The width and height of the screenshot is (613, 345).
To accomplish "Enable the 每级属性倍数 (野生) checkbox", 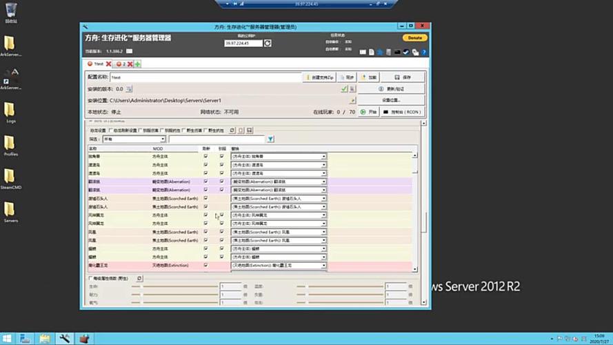I will coord(90,279).
